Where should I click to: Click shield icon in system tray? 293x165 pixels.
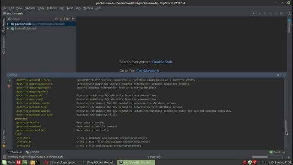250,162
